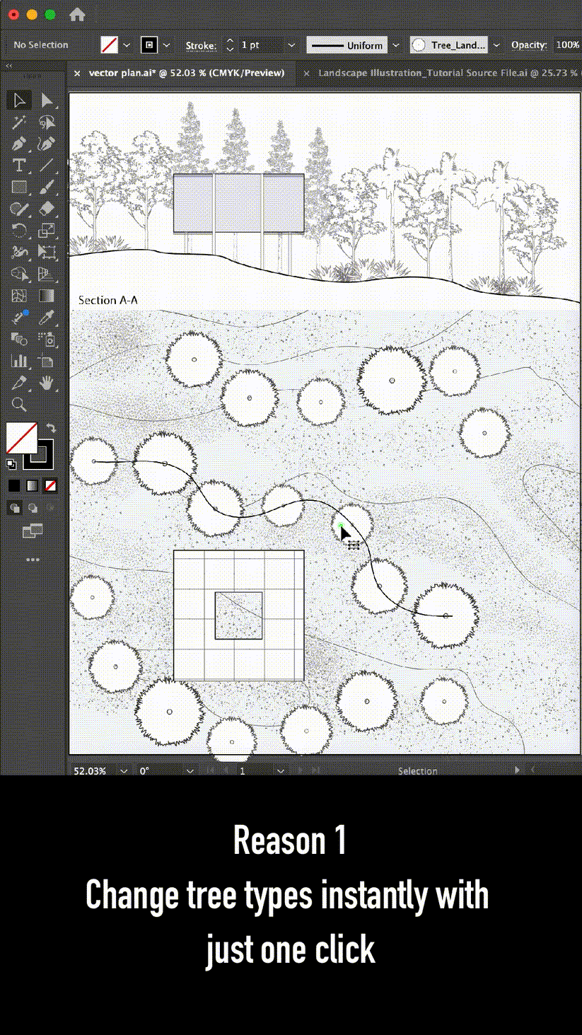582x1035 pixels.
Task: Reset to default fill and stroke
Action: tap(11, 464)
